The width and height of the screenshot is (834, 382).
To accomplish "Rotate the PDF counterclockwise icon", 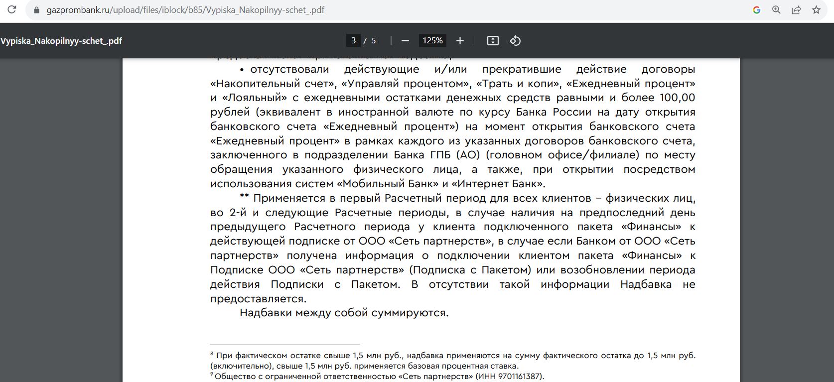I will 515,40.
